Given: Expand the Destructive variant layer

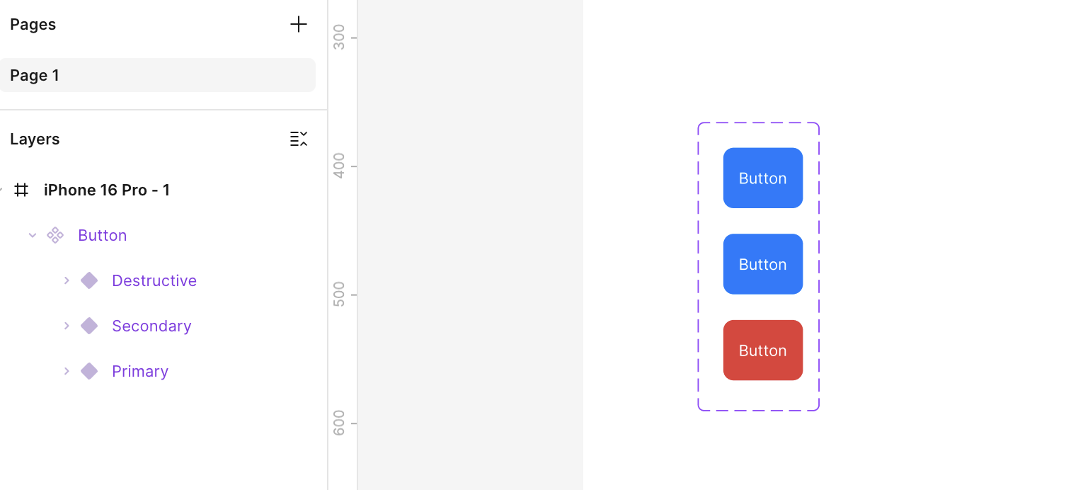Looking at the screenshot, I should click(x=67, y=280).
